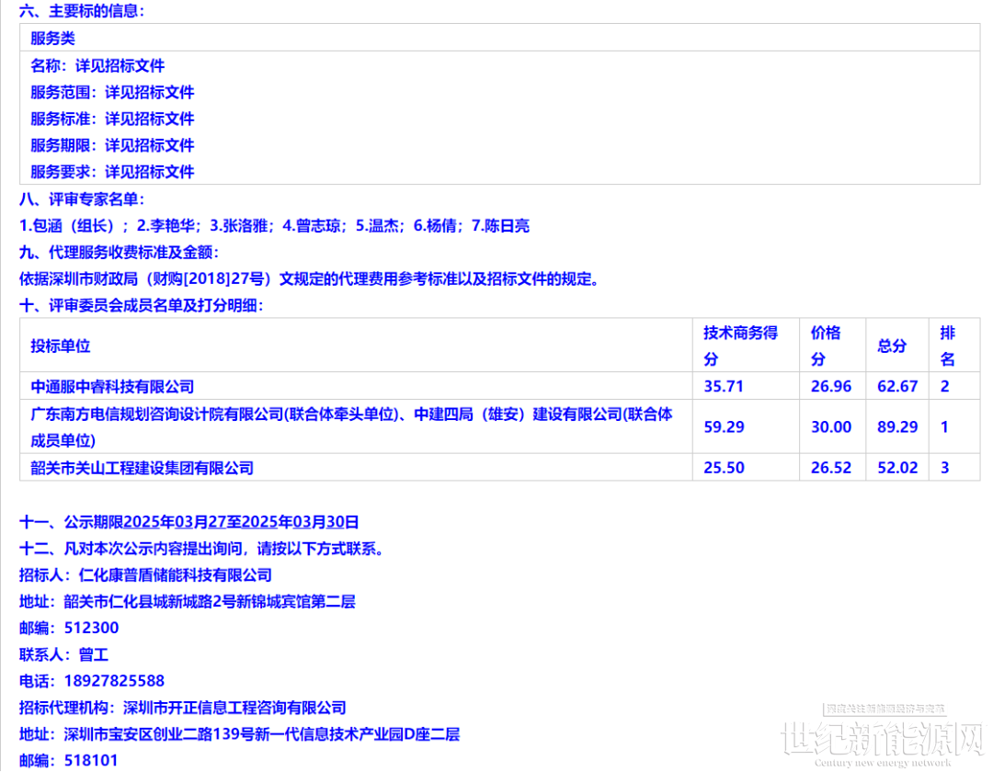The height and width of the screenshot is (772, 993).
Task: Click the '服务范围：详见招标文件' line
Action: tap(112, 92)
